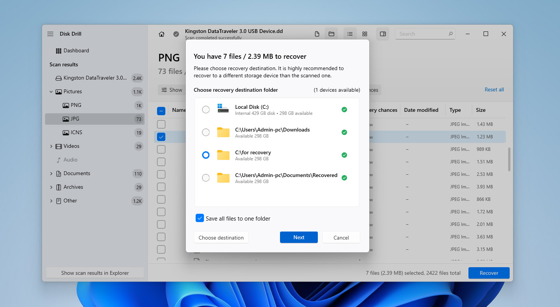Select grid view layout icon

pyautogui.click(x=365, y=34)
